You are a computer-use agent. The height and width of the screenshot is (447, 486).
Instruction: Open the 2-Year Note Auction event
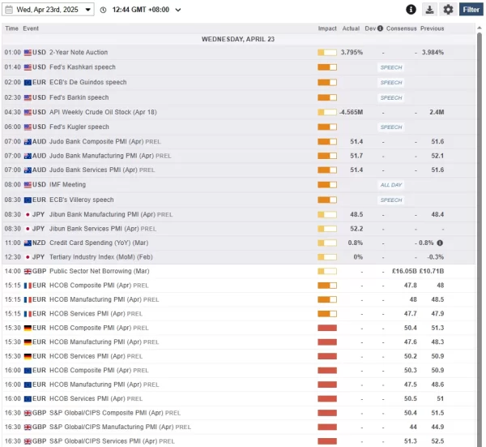coord(79,52)
